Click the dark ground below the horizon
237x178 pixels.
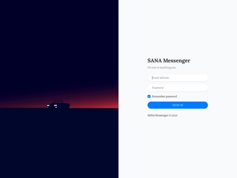pos(59,143)
